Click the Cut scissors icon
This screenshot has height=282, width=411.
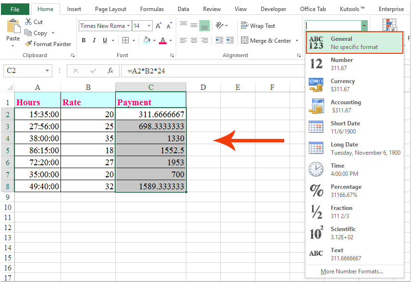pos(28,22)
